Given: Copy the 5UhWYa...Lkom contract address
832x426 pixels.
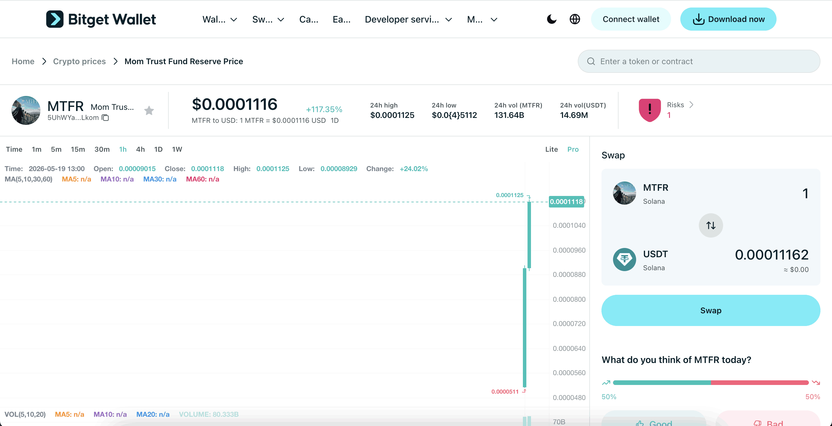Looking at the screenshot, I should coord(105,118).
